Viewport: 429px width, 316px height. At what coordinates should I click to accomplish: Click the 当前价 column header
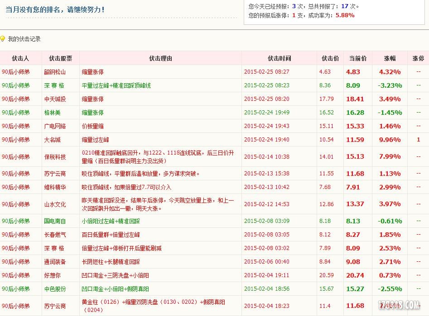pyautogui.click(x=358, y=58)
